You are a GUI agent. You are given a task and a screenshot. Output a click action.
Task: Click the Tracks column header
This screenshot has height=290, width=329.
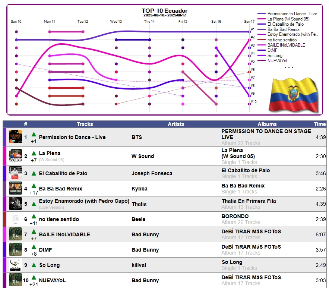tap(85, 124)
